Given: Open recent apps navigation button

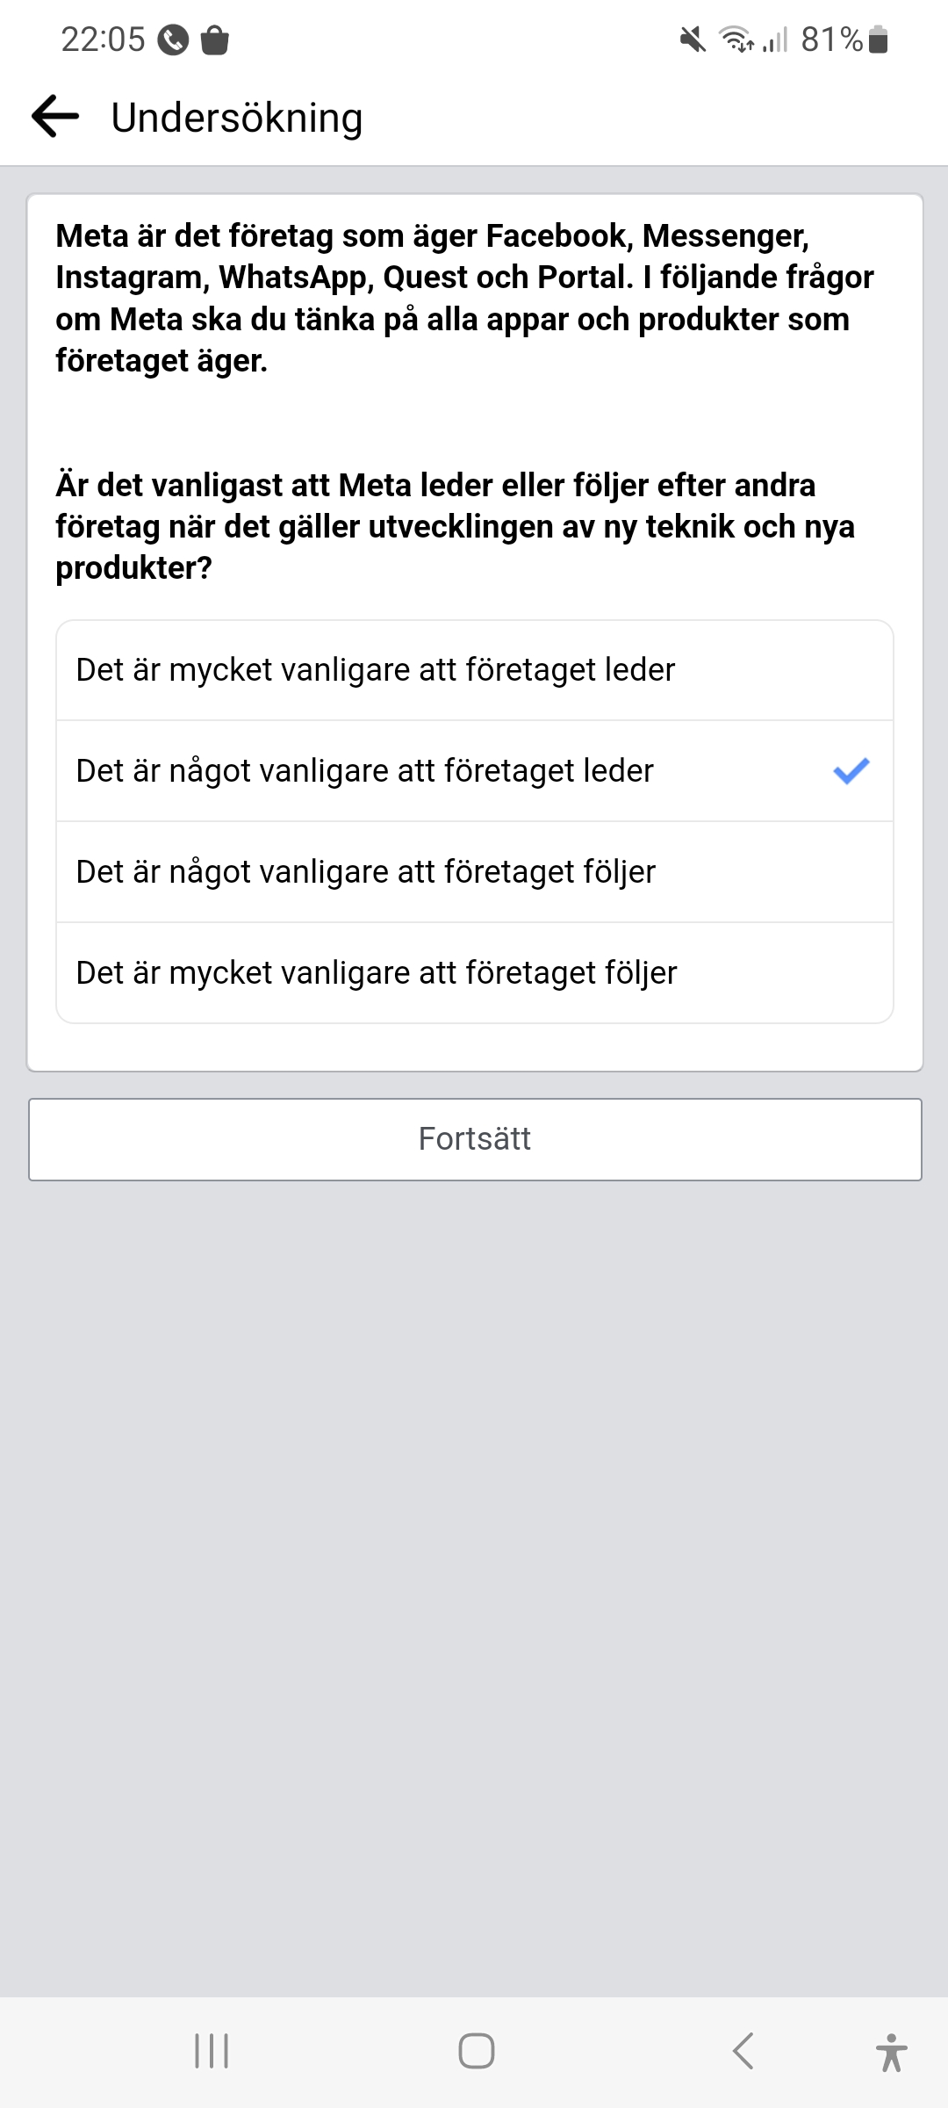Looking at the screenshot, I should 212,2051.
